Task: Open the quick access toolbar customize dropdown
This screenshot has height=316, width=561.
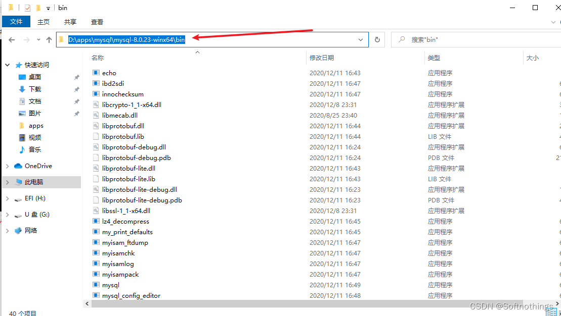Action: (x=48, y=8)
